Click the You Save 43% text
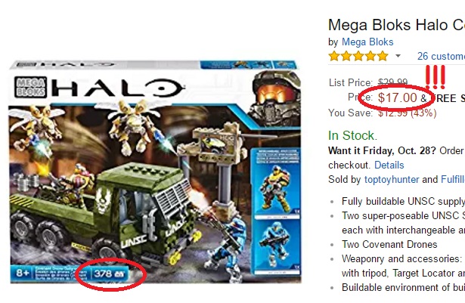This screenshot has width=465, height=303. (383, 113)
